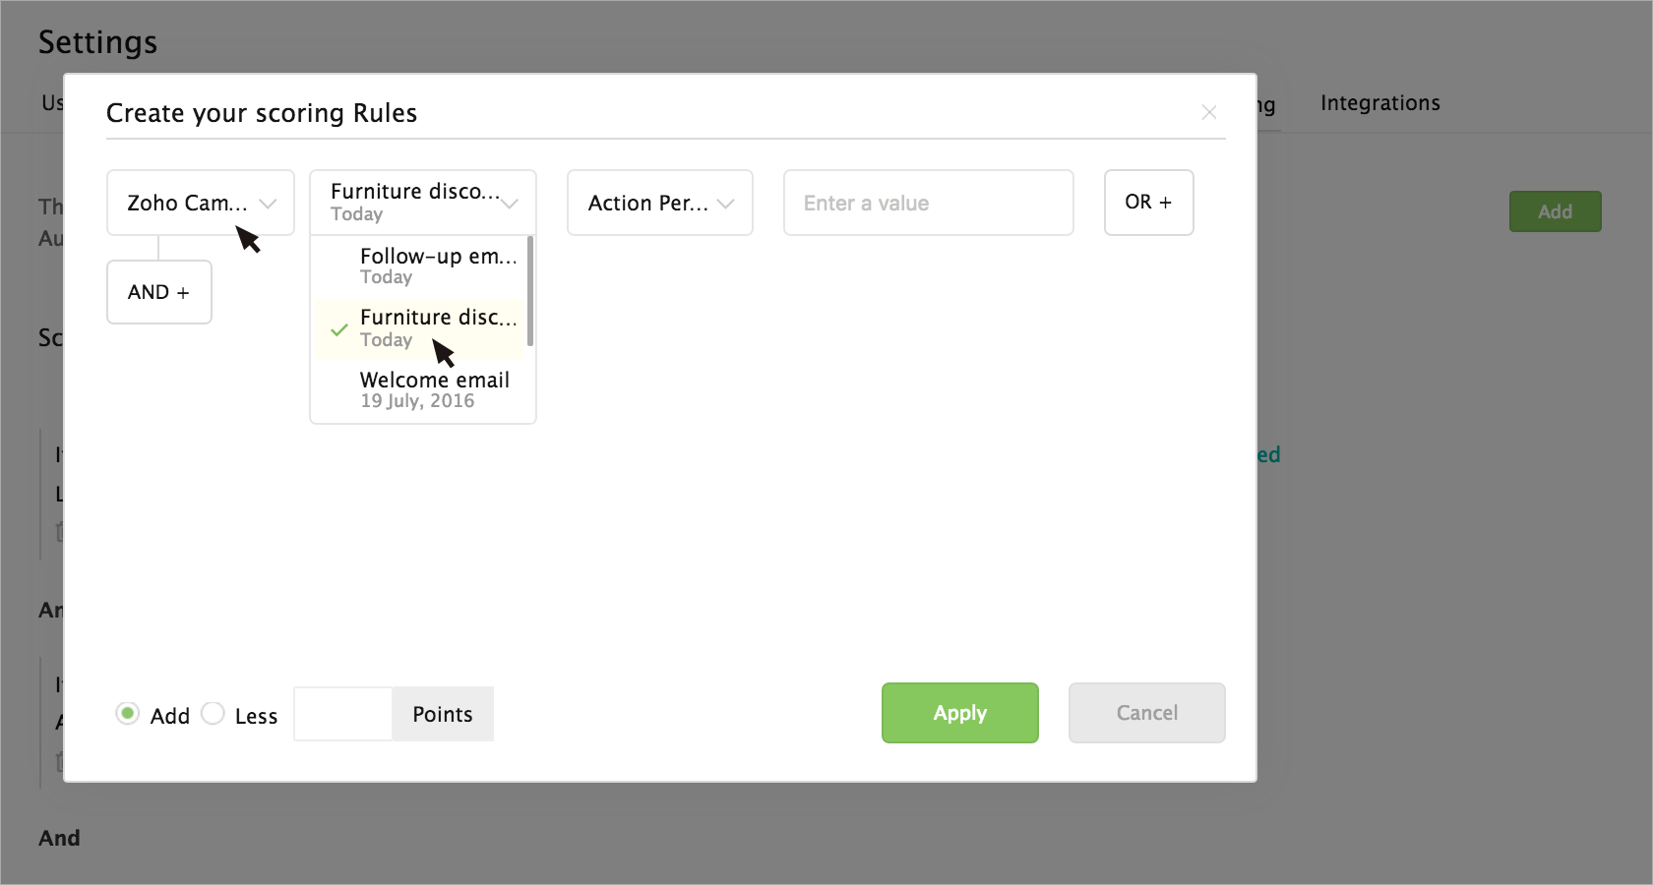The image size is (1653, 885).
Task: Click the AND + button
Action: coord(159,292)
